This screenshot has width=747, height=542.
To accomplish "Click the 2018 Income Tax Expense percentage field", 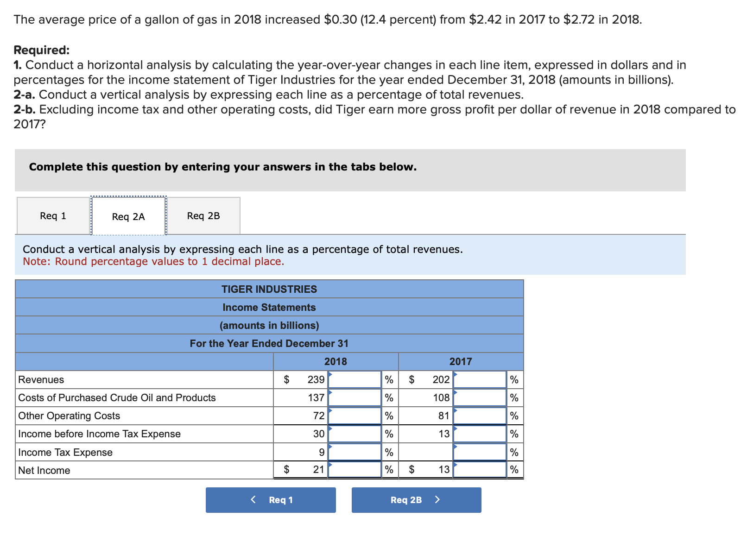I will coord(354,452).
